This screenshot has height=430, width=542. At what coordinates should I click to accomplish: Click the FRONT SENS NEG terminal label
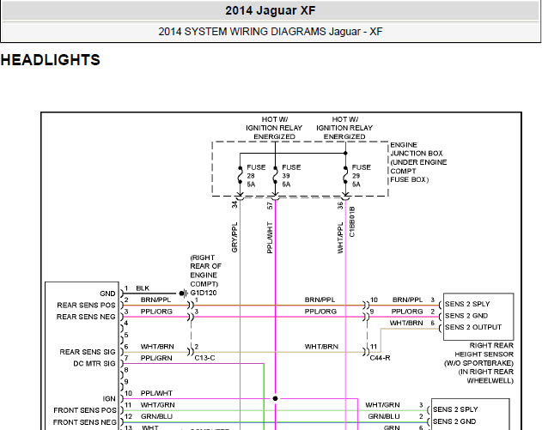pyautogui.click(x=85, y=422)
